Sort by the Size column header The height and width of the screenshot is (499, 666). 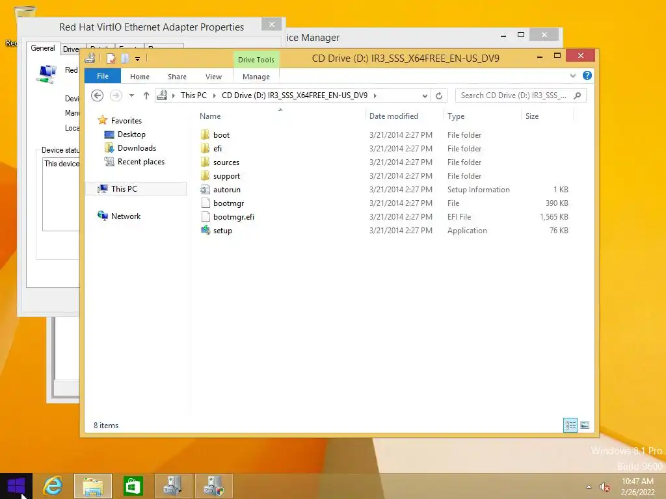coord(532,116)
